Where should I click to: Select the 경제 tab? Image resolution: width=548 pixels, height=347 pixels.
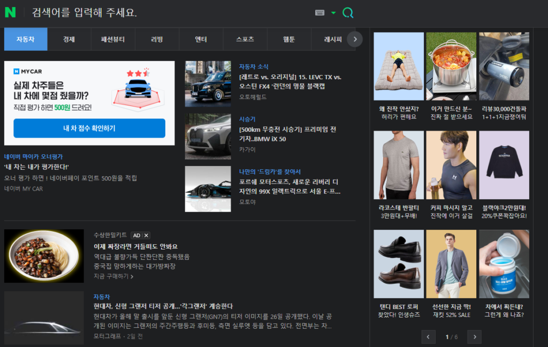point(69,39)
